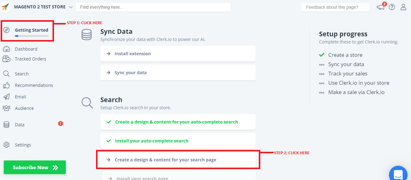This screenshot has height=180, width=411.
Task: Click the Recommendations thumbs-up icon
Action: coord(6,85)
